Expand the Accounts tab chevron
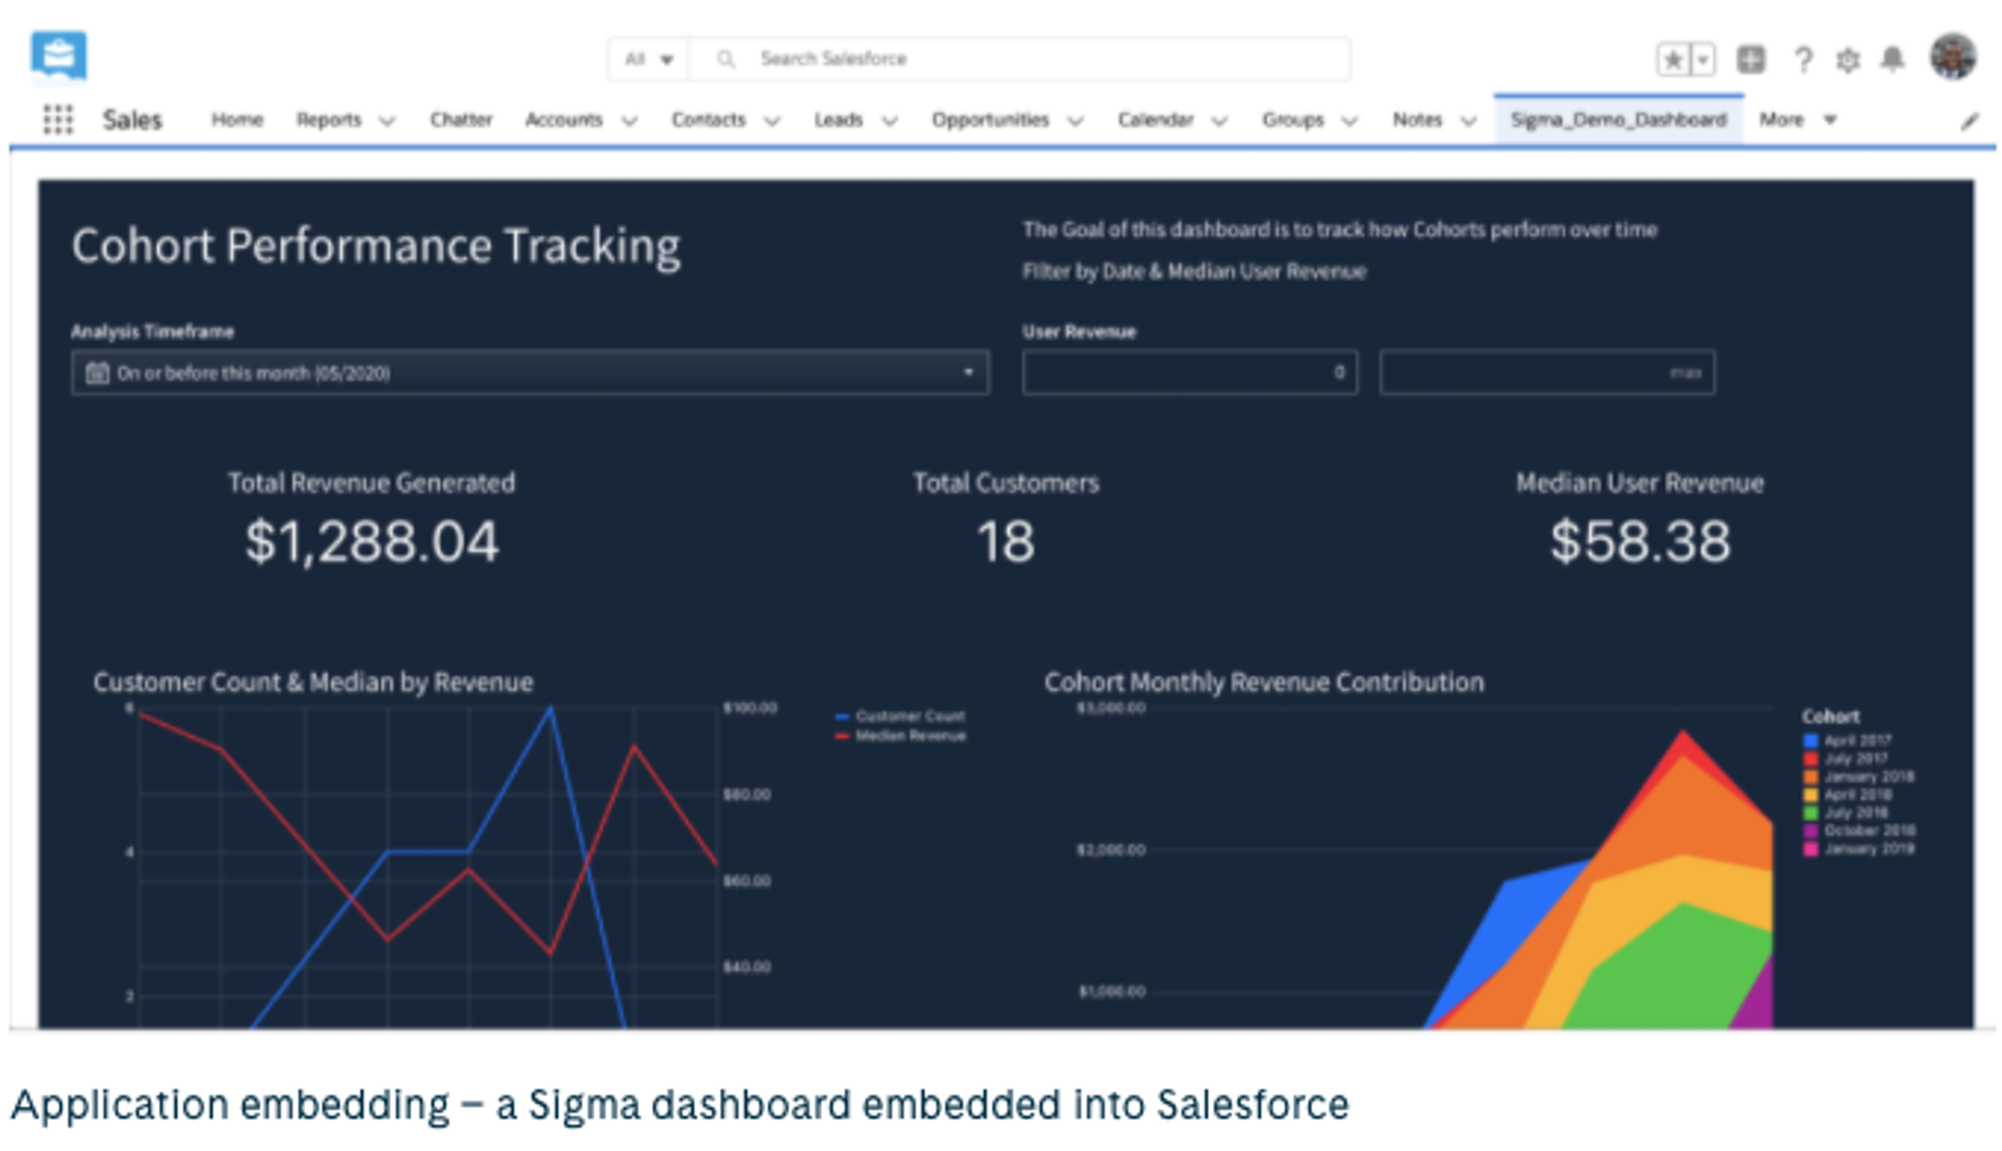2002x1151 pixels. (x=629, y=121)
